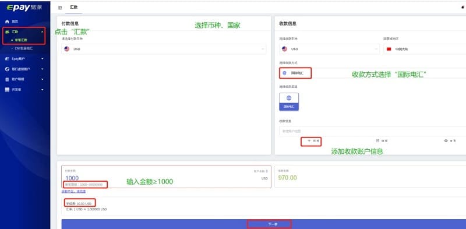Image resolution: width=466 pixels, height=229 pixels.
Task: Open the receiving currency USD dropdown
Action: [x=329, y=49]
